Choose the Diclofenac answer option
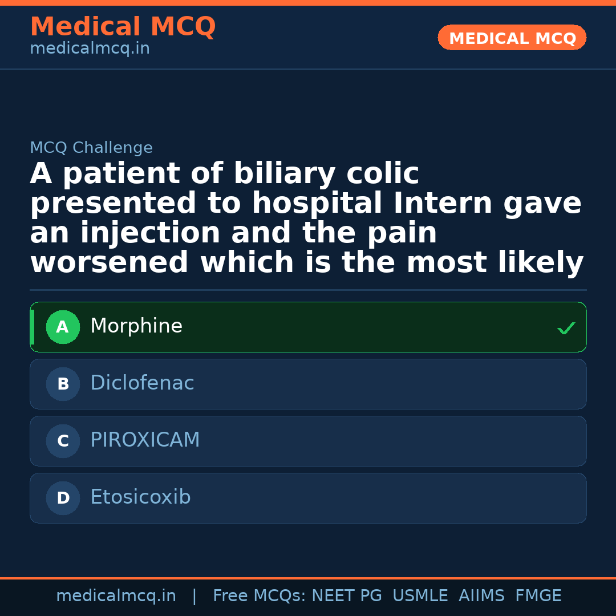The width and height of the screenshot is (616, 616). 142,383
